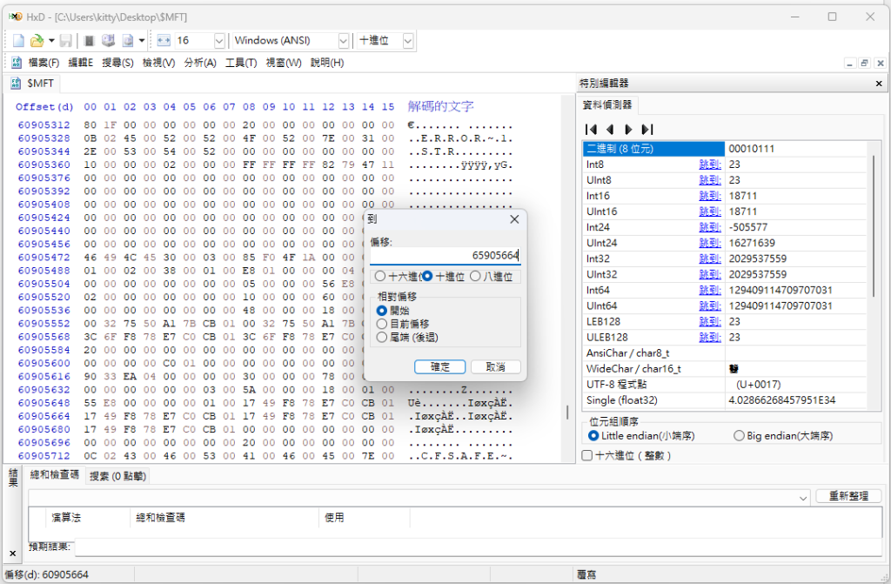Click the 偏移 offset input field

[445, 255]
